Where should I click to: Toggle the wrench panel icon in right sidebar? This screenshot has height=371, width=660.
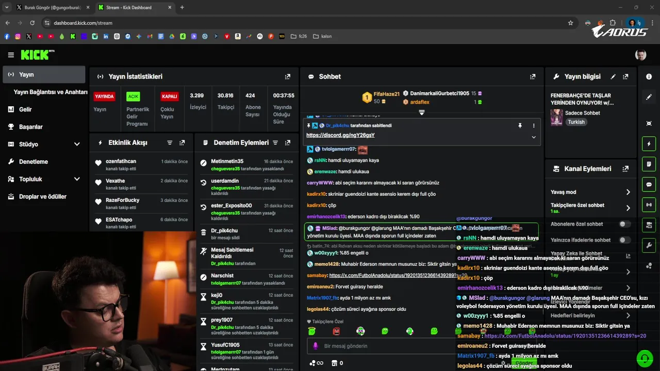[649, 245]
